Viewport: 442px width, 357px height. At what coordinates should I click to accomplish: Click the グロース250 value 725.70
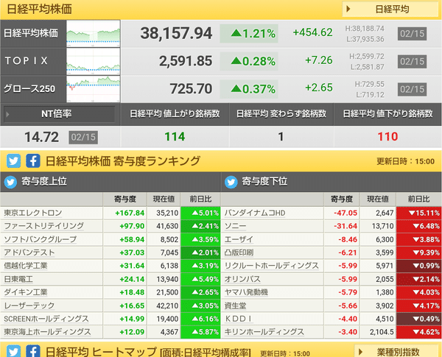(x=191, y=89)
